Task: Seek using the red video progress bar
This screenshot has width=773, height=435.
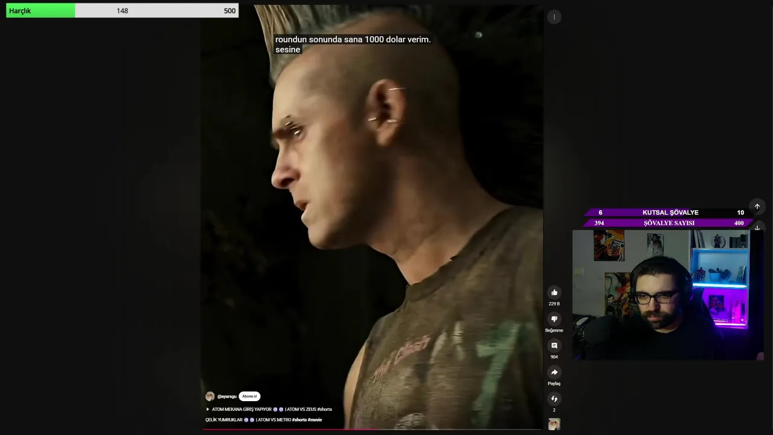Action: tap(371, 430)
